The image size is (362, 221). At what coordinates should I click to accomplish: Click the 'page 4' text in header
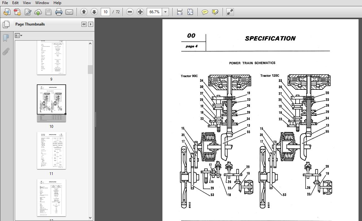click(x=192, y=46)
